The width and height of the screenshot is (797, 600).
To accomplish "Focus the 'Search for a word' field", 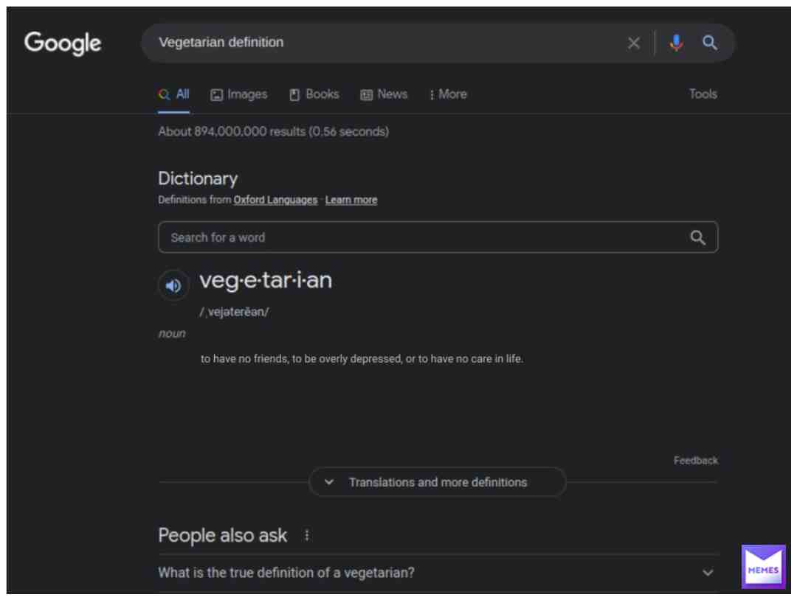I will coord(438,237).
